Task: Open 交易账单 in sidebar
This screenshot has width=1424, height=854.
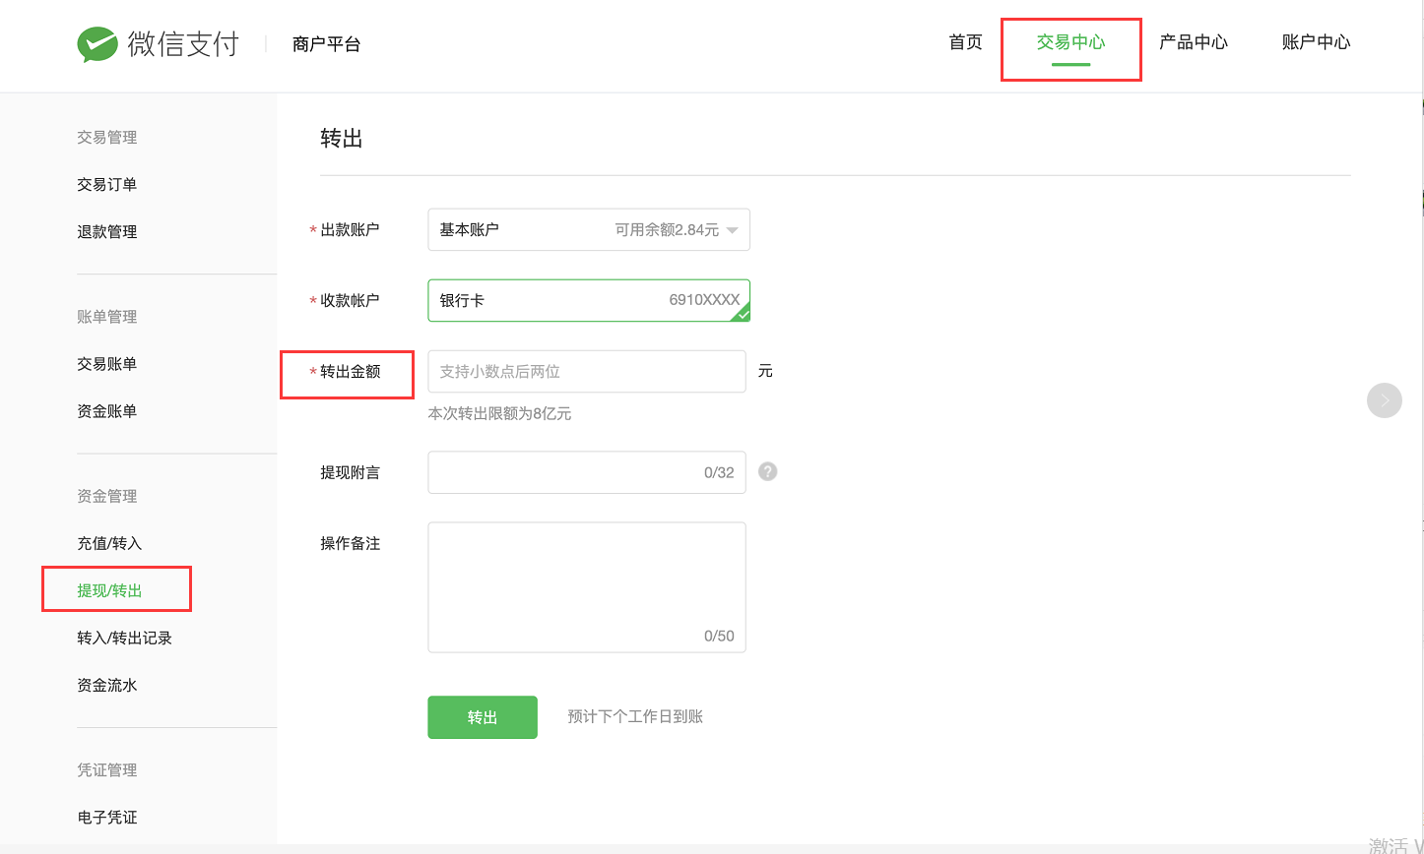Action: pyautogui.click(x=107, y=364)
